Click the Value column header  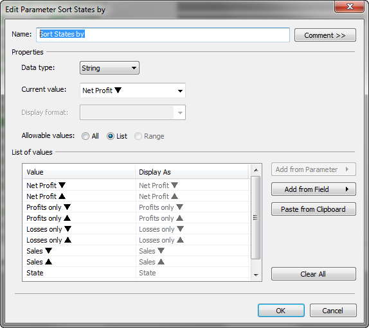[79, 172]
